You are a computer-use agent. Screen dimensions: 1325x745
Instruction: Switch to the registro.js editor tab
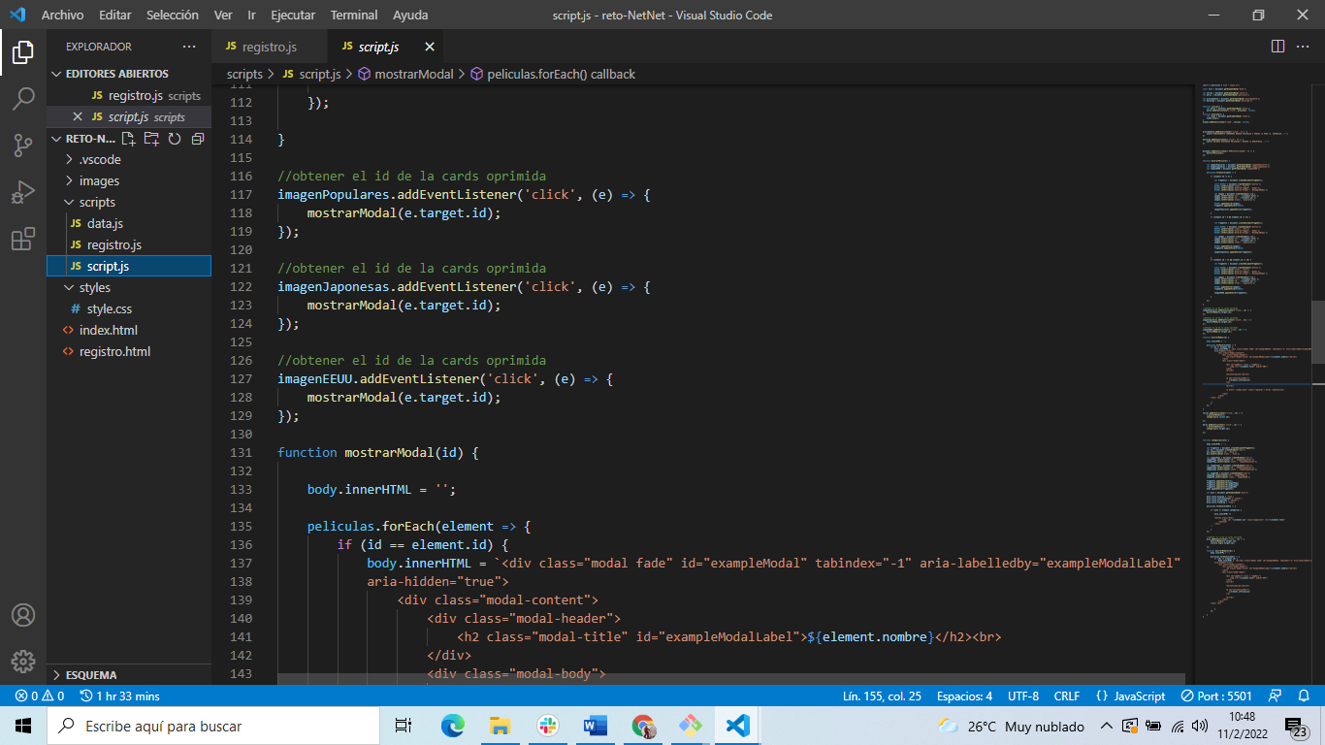(270, 47)
